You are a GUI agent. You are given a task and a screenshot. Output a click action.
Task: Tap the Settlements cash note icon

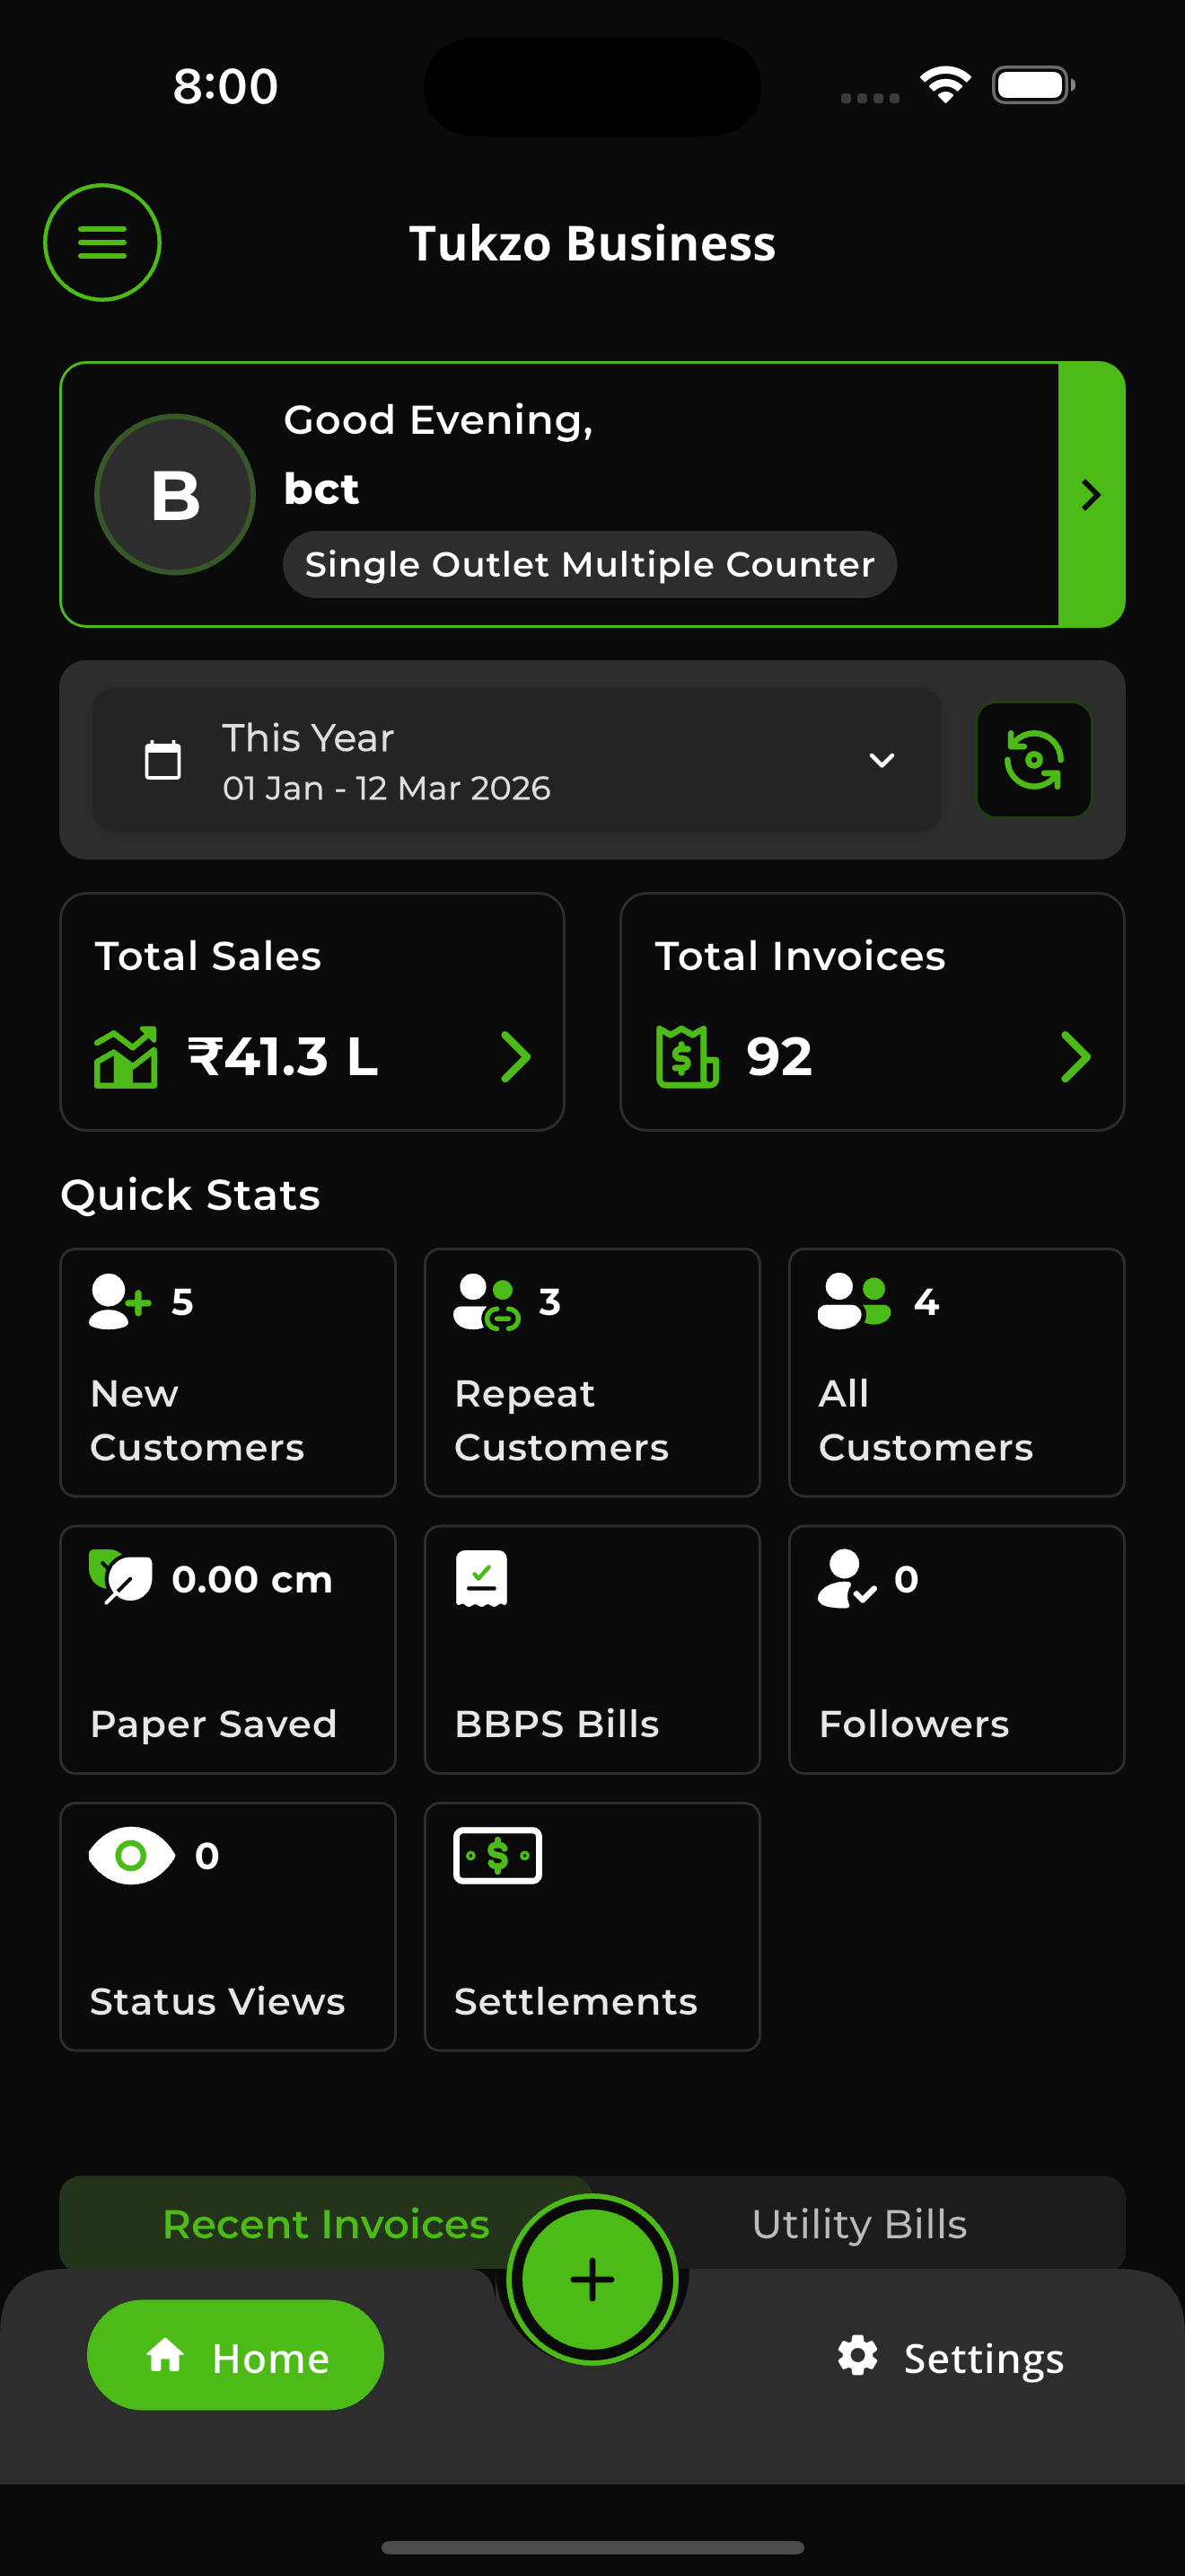point(497,1855)
